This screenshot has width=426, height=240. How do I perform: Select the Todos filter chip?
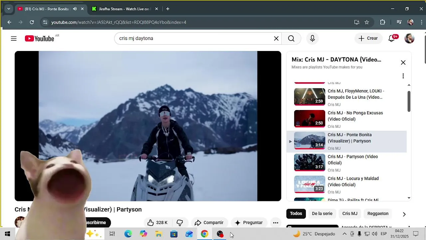tap(296, 214)
